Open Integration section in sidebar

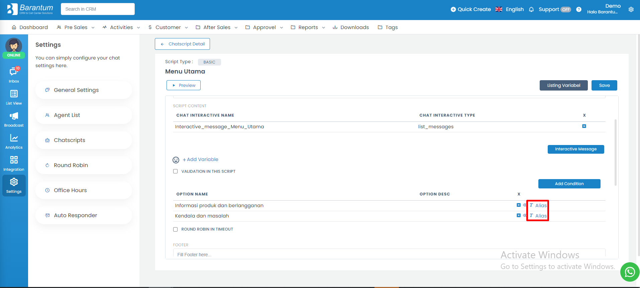click(14, 163)
